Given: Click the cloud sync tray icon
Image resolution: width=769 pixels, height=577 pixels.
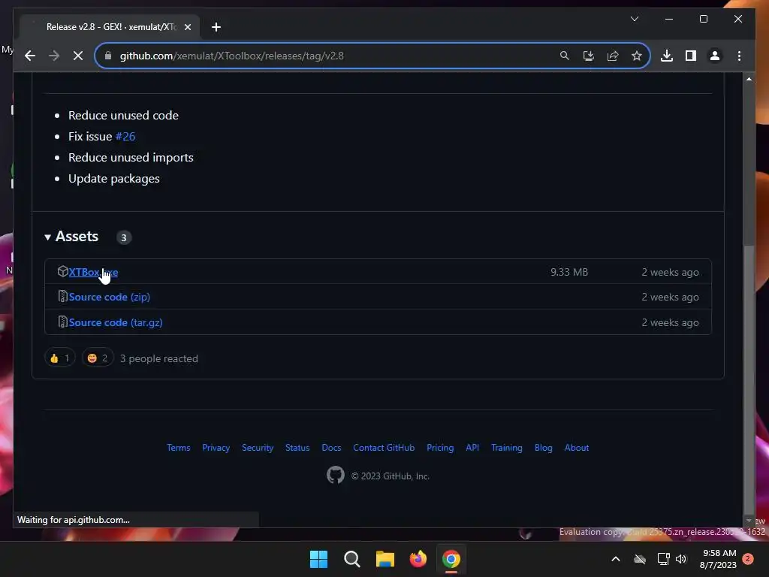Looking at the screenshot, I should pos(640,559).
